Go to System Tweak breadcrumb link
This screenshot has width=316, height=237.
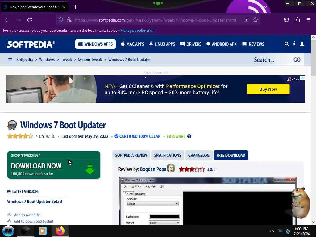(x=90, y=60)
